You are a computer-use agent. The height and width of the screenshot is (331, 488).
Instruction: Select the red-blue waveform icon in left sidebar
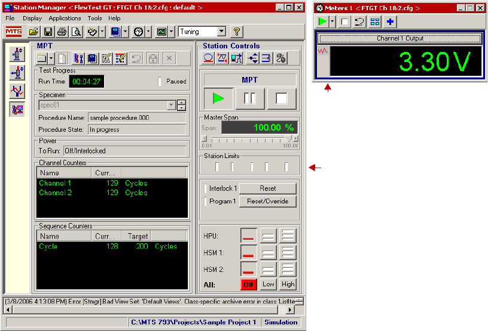click(x=17, y=91)
